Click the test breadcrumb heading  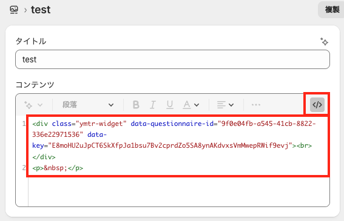coord(41,10)
